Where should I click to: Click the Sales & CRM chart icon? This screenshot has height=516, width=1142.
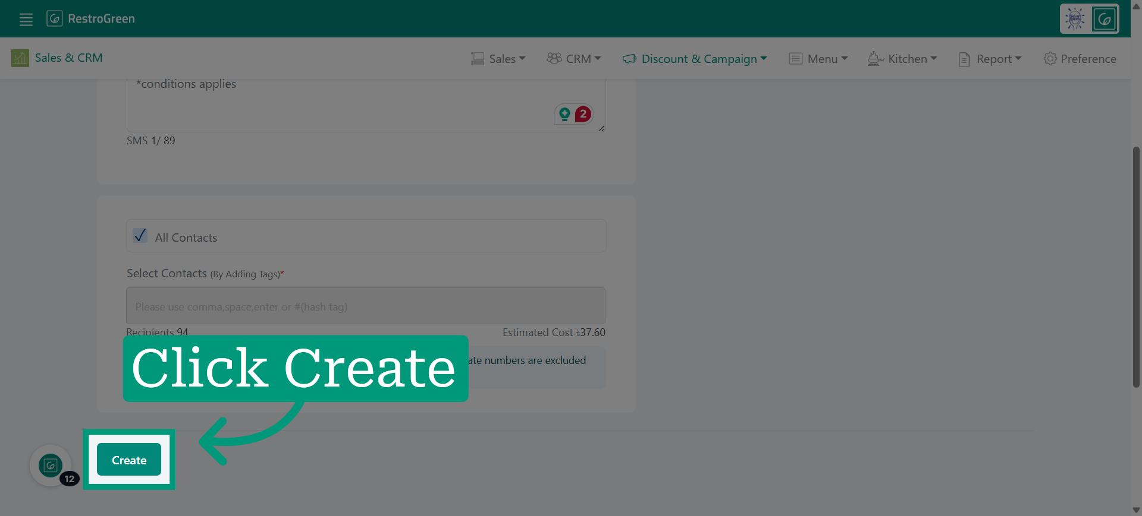[x=20, y=58]
